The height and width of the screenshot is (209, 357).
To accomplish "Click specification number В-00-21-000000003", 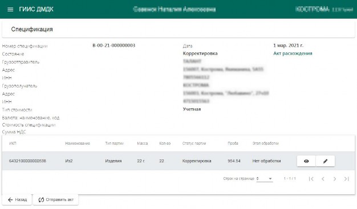I will tap(114, 46).
